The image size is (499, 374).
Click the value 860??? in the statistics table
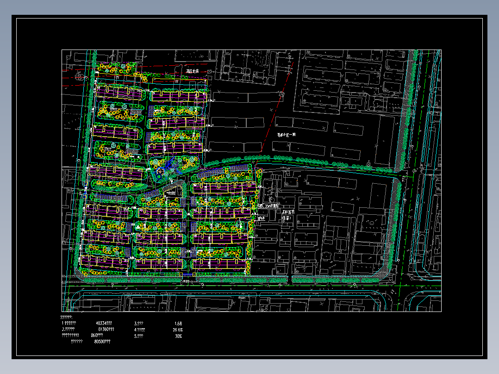click(97, 335)
